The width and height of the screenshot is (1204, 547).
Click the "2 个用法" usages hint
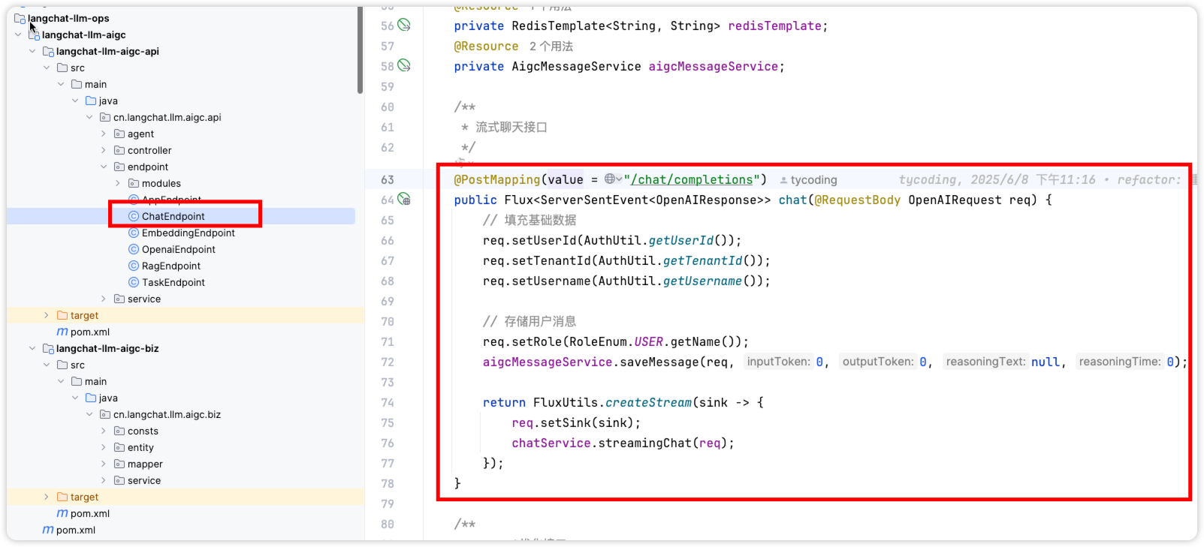[551, 47]
